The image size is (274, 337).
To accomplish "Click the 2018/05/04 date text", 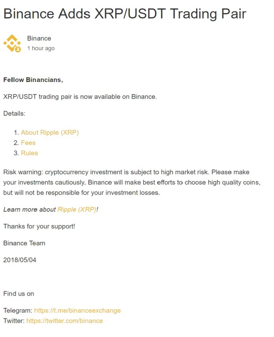I will click(x=20, y=260).
